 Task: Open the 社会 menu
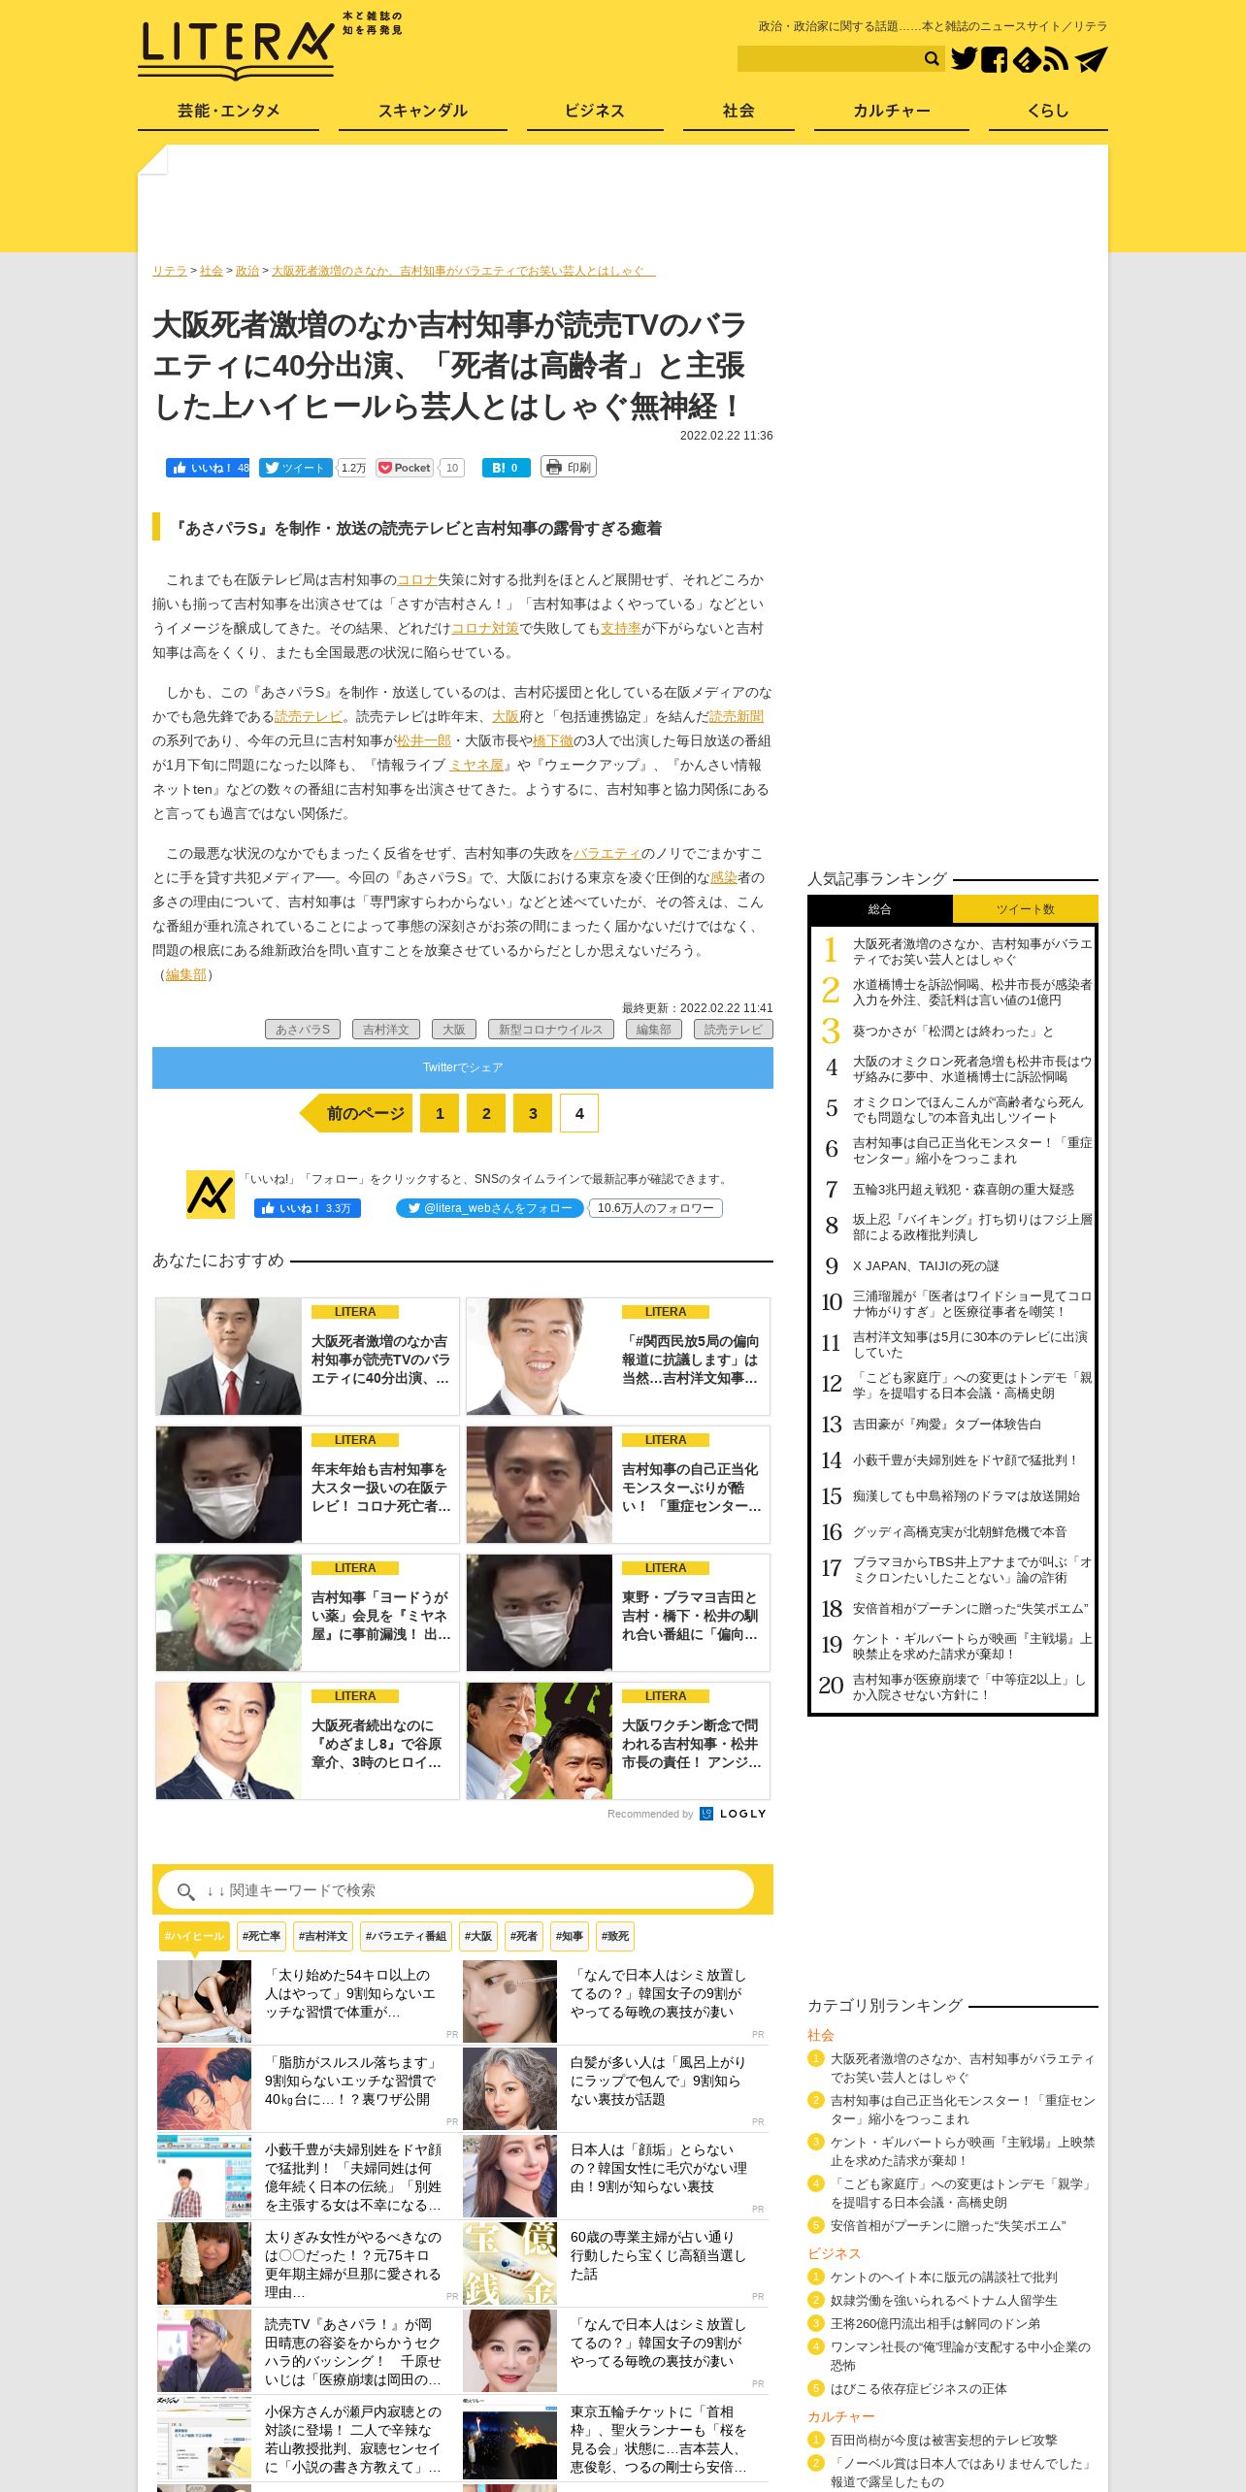point(738,112)
